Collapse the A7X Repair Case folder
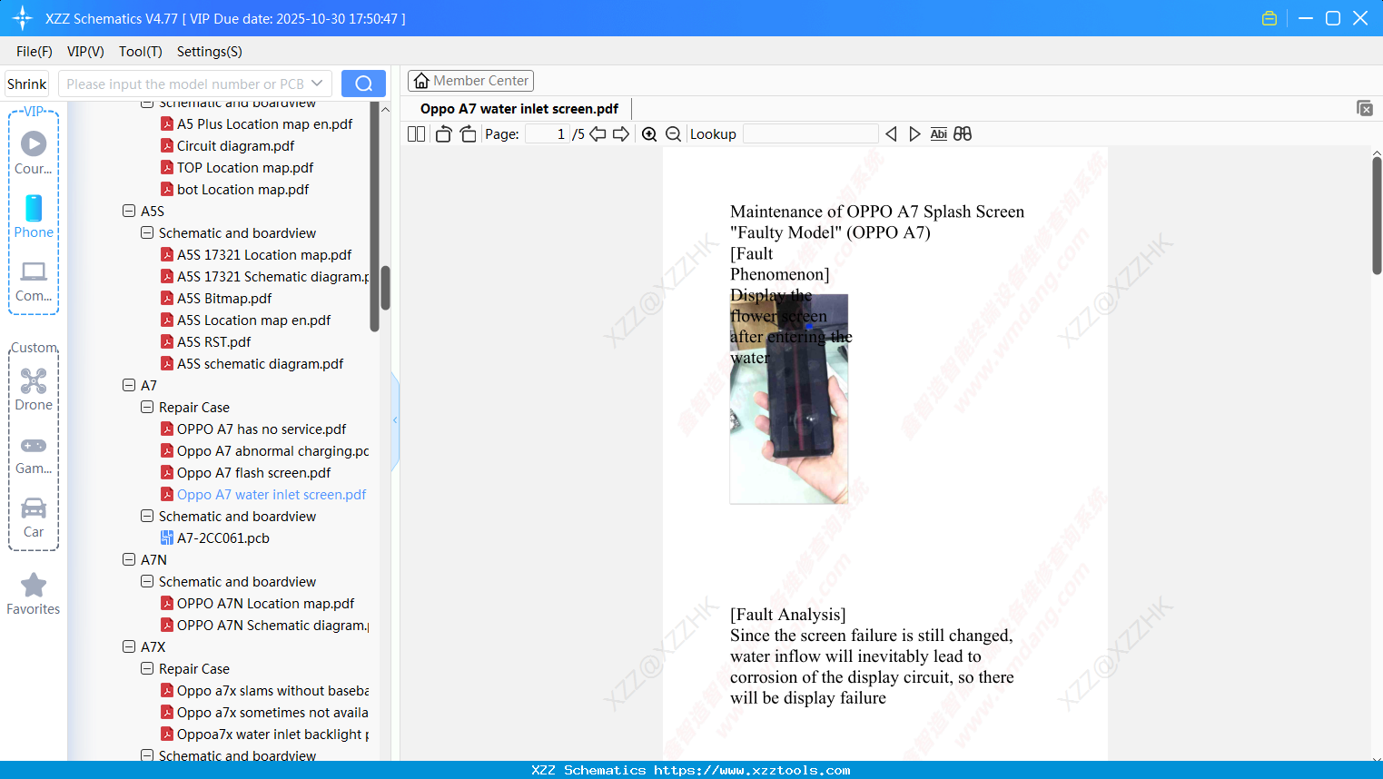Image resolution: width=1383 pixels, height=779 pixels. 147,668
